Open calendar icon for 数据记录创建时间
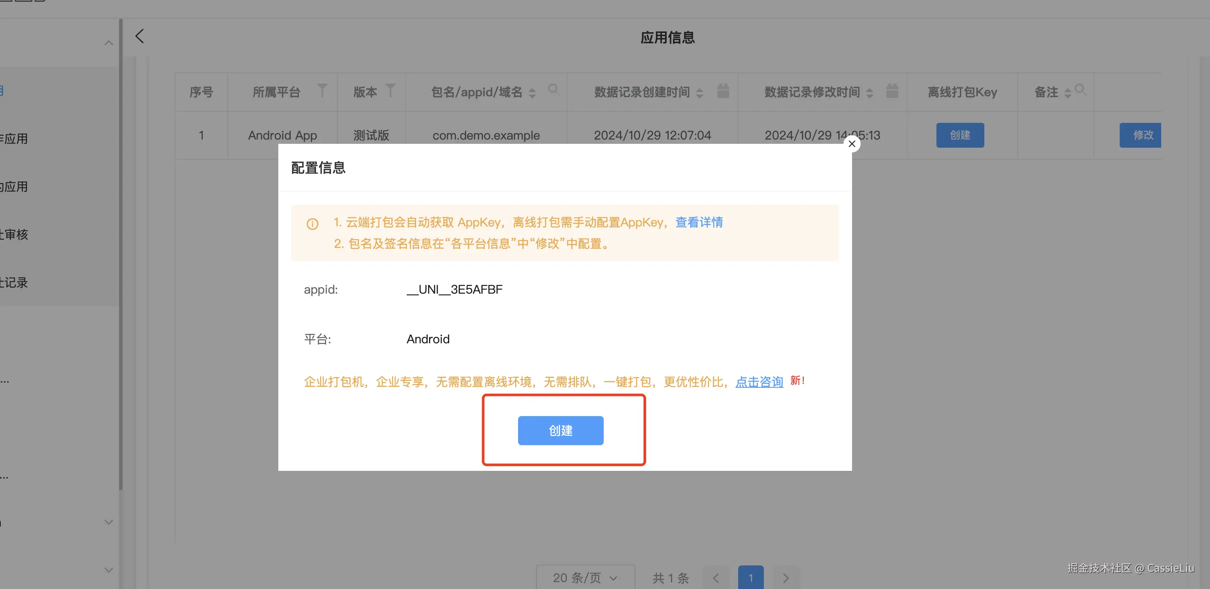Image resolution: width=1210 pixels, height=589 pixels. [723, 91]
